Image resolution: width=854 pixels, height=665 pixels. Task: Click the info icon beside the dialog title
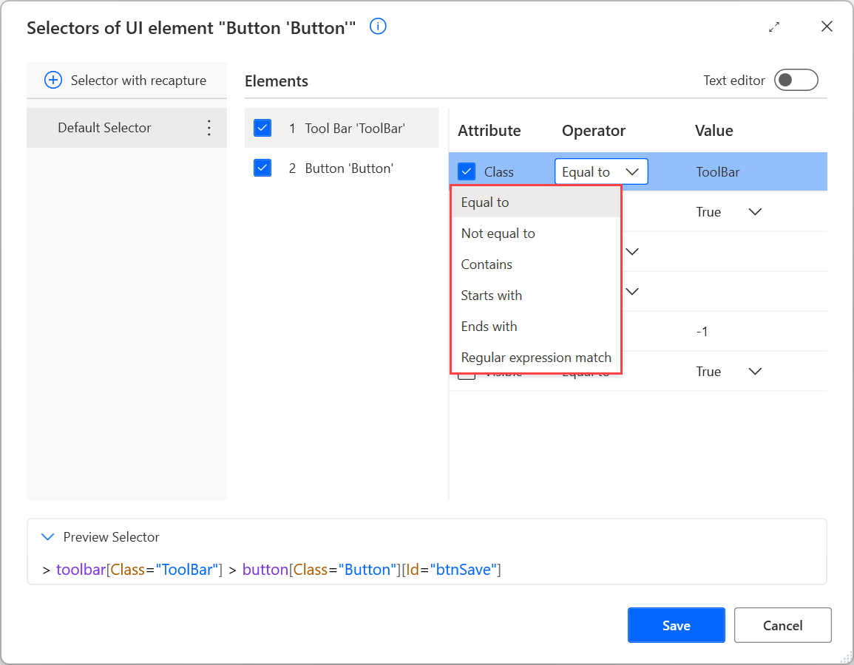(378, 27)
